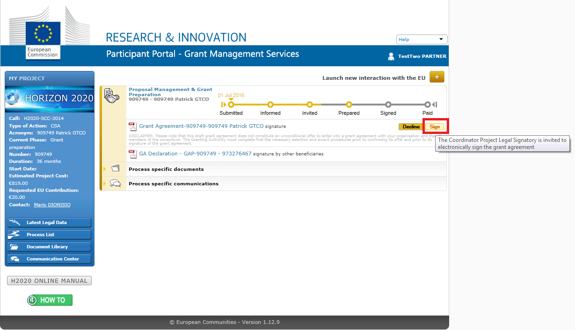Select the Invited timeline step

click(310, 105)
